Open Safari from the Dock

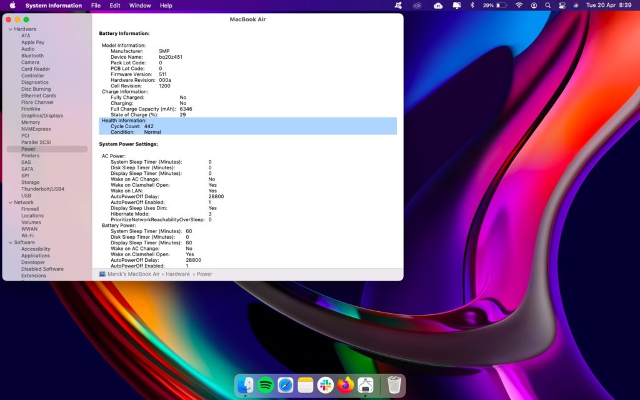tap(286, 386)
